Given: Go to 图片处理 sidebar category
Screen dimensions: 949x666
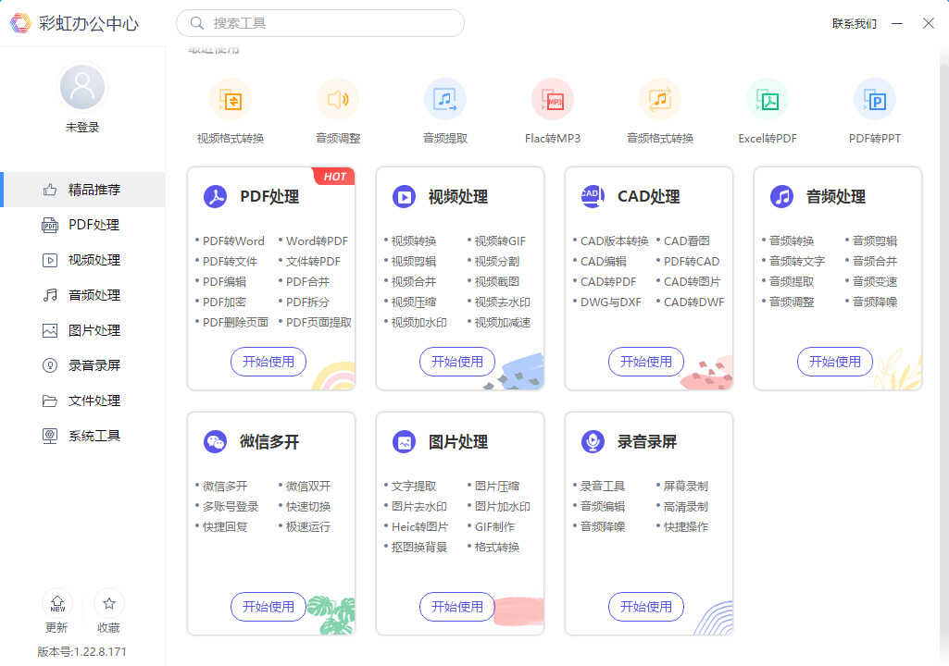Looking at the screenshot, I should [93, 330].
